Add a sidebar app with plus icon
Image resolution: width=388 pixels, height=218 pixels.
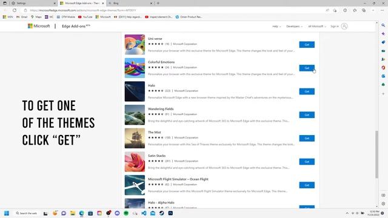tap(383, 94)
